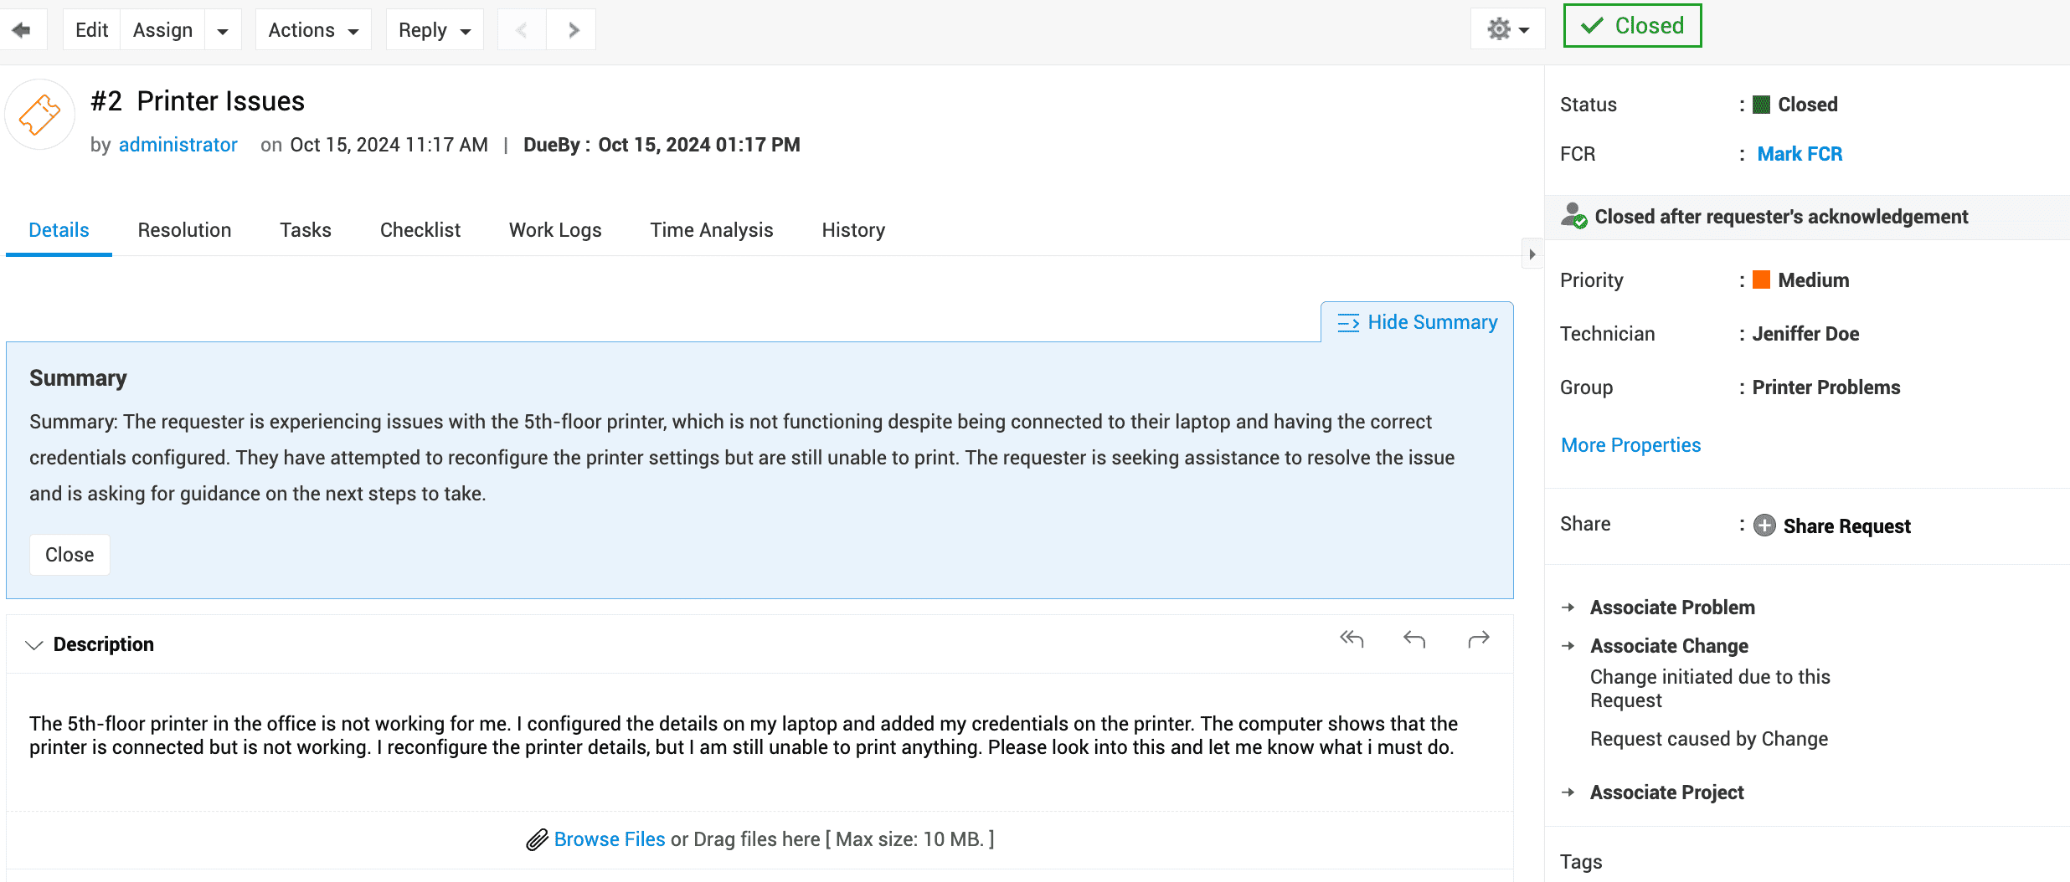Collapse the Description section chevron

point(34,645)
